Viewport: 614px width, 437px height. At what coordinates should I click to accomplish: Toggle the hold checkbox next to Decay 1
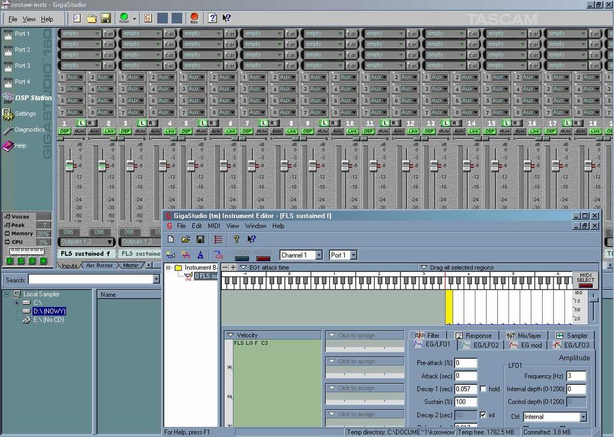pyautogui.click(x=483, y=389)
